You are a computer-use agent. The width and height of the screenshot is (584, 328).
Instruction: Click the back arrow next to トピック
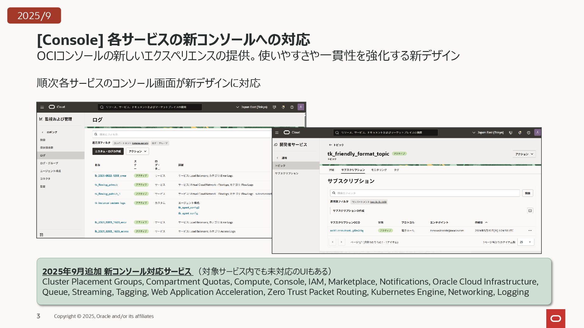(x=330, y=145)
